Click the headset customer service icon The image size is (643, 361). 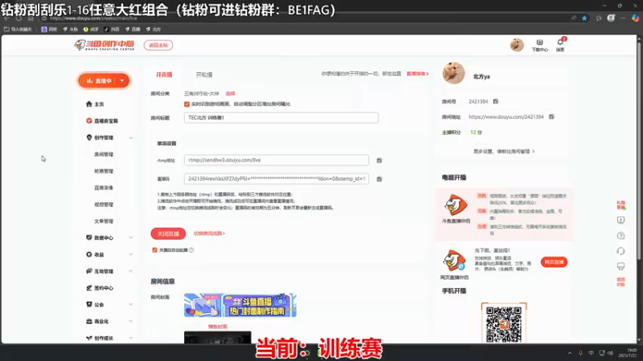coord(620,251)
